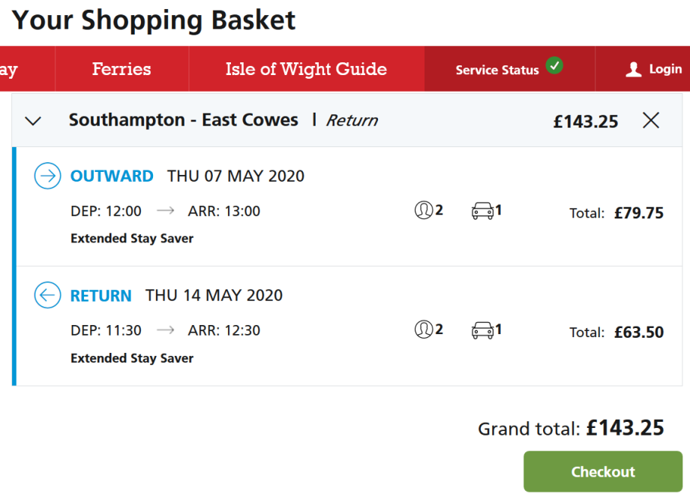Click the Login user profile icon
This screenshot has height=503, width=690.
click(634, 69)
